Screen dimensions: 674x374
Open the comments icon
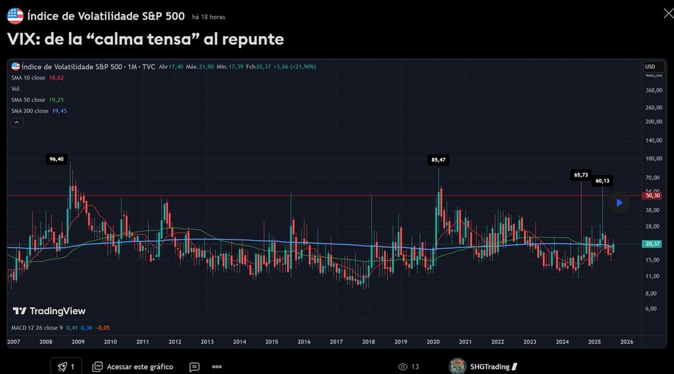(194, 367)
